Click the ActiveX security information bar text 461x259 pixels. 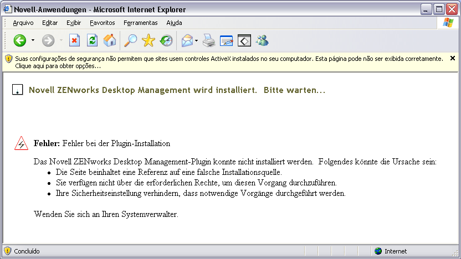click(229, 62)
